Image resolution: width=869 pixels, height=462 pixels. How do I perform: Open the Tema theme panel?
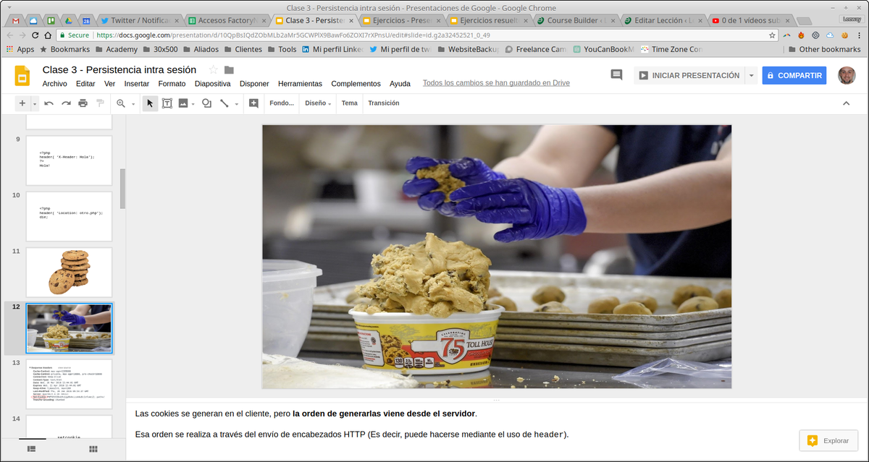pyautogui.click(x=350, y=103)
